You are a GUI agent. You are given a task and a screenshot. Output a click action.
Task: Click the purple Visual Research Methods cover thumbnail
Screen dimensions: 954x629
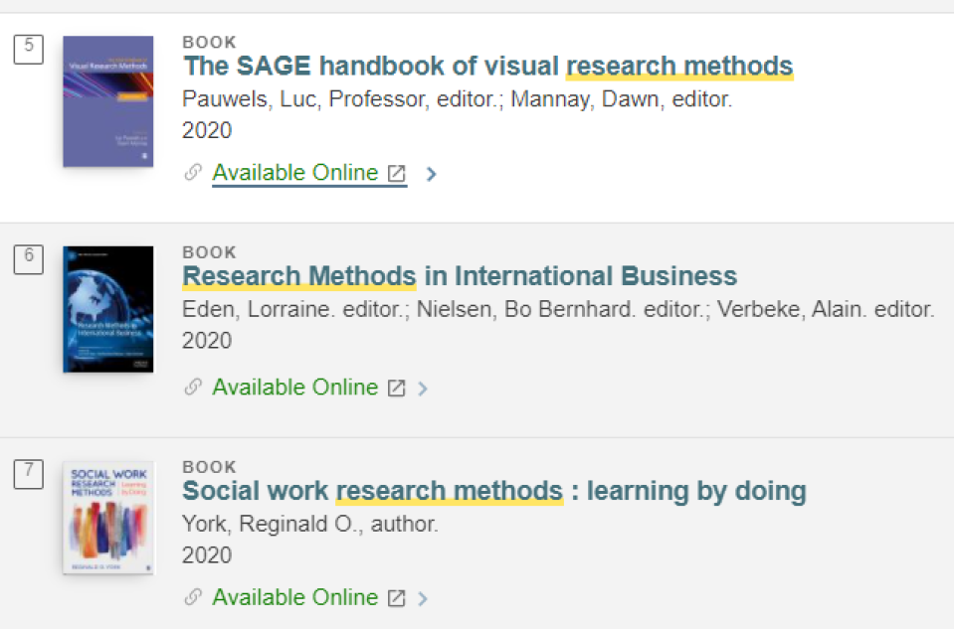(x=108, y=101)
